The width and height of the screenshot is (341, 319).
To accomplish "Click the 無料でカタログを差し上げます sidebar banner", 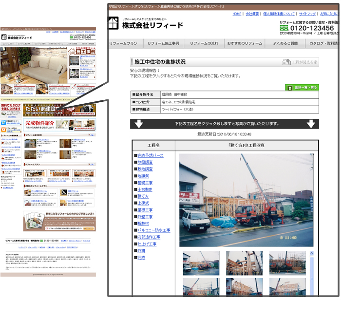I will point(11,111).
